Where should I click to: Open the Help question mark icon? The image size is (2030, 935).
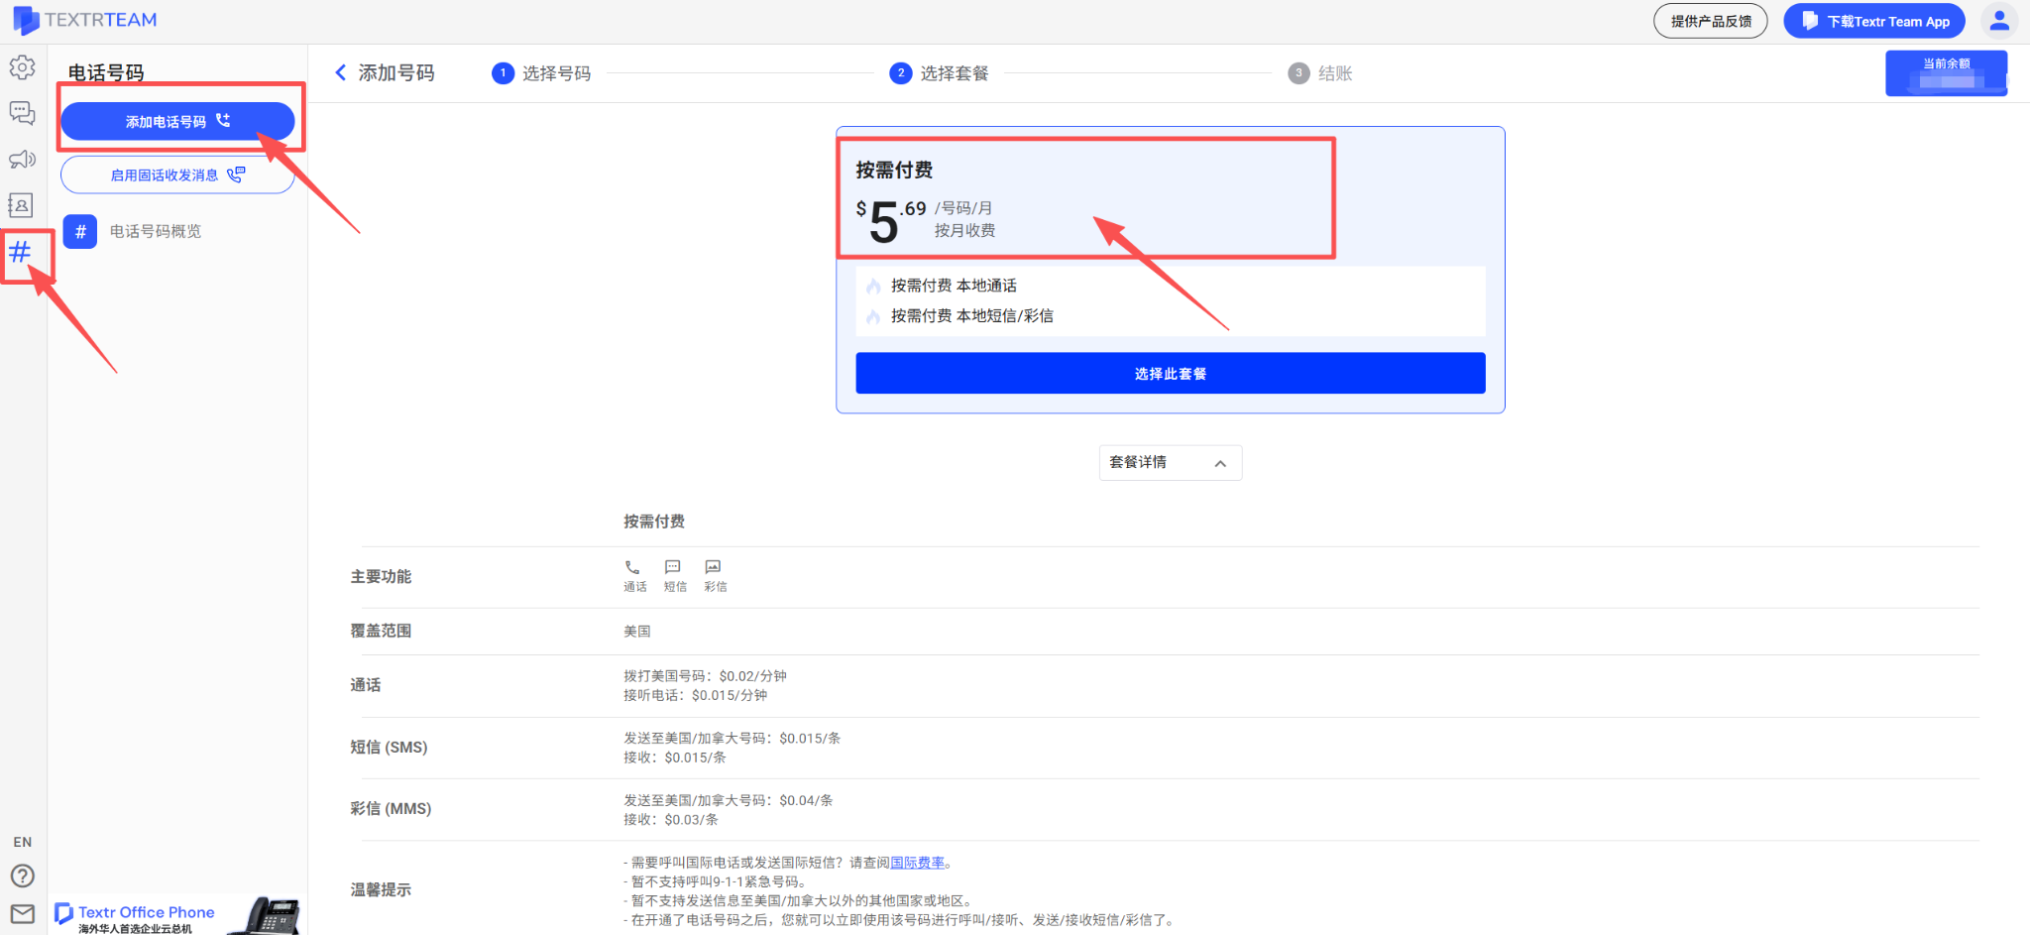pyautogui.click(x=22, y=876)
